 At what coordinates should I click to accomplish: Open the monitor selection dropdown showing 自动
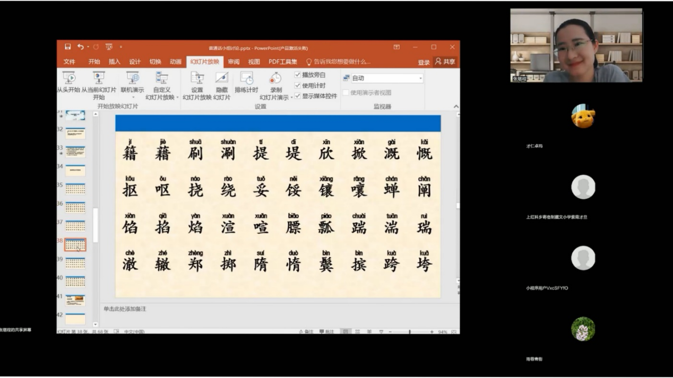(x=387, y=78)
